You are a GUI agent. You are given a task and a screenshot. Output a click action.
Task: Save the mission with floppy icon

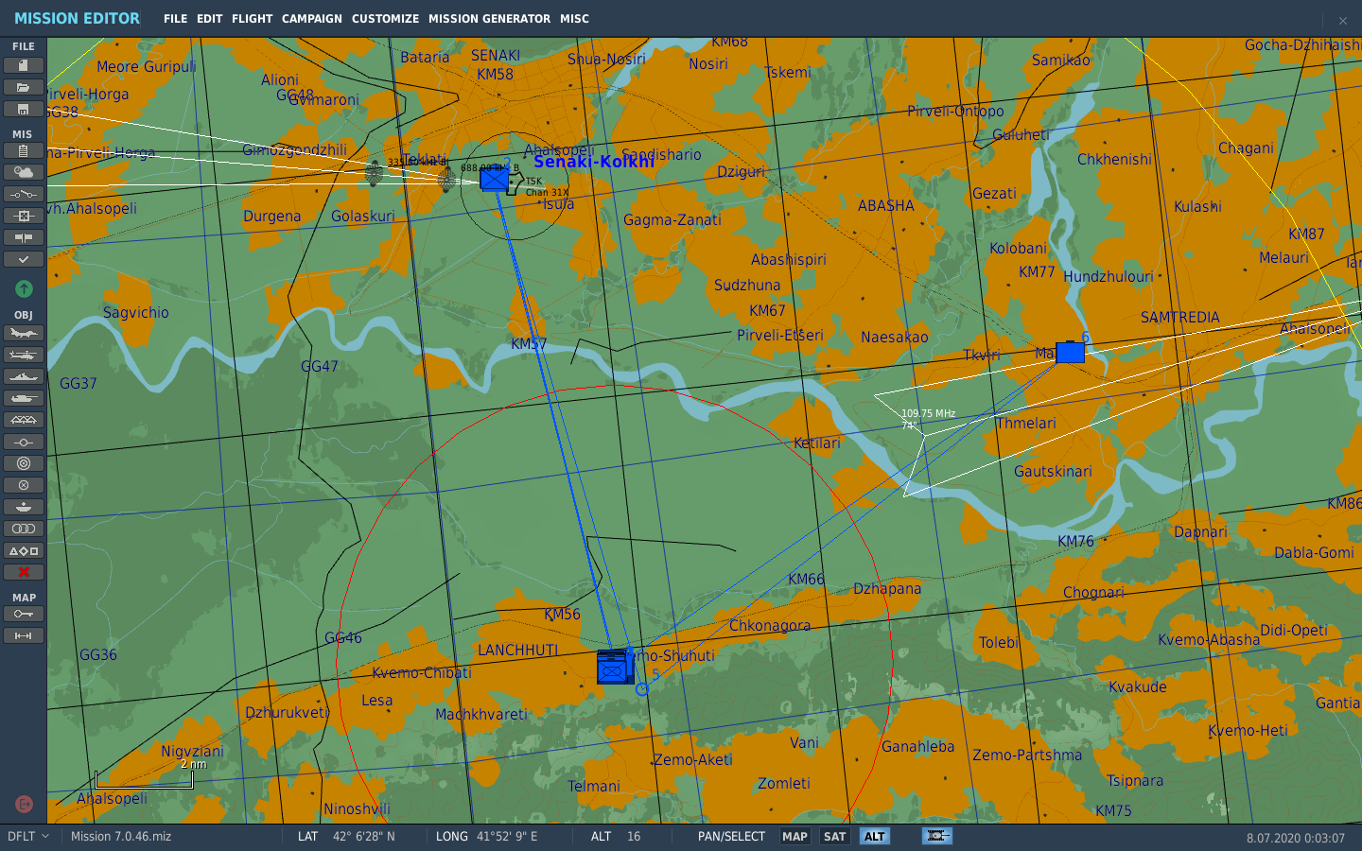24,109
